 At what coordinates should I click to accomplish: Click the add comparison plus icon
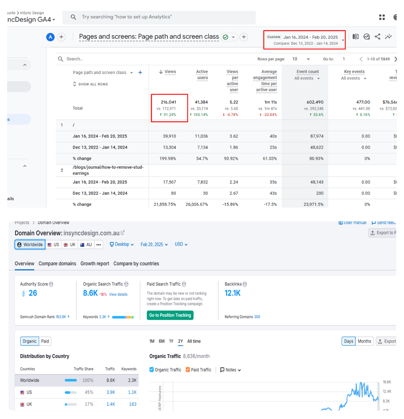pyautogui.click(x=61, y=37)
